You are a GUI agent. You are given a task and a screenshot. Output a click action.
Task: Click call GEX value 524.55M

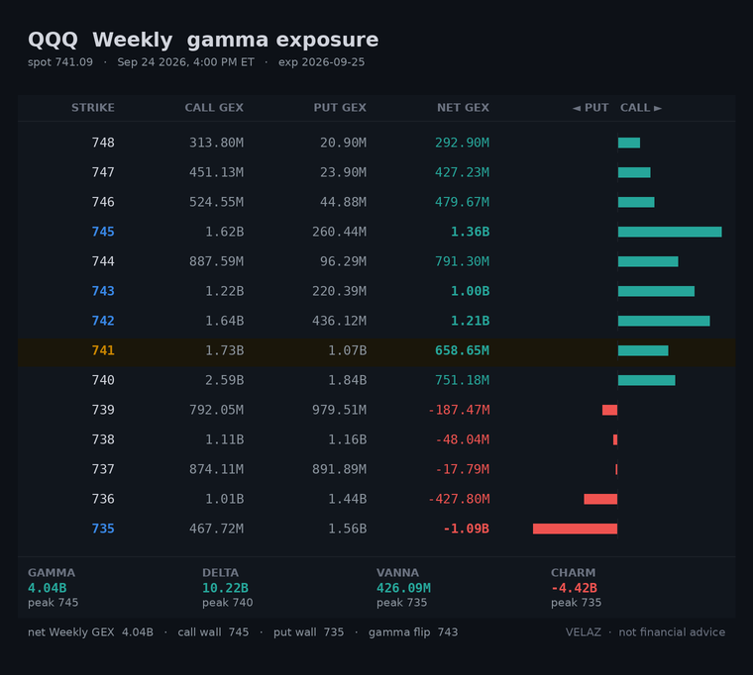click(x=216, y=202)
